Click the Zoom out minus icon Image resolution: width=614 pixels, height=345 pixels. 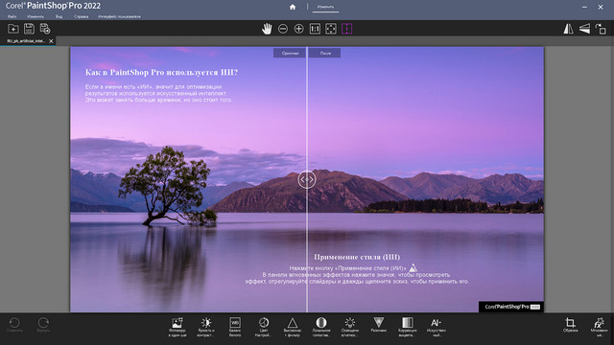pos(283,29)
